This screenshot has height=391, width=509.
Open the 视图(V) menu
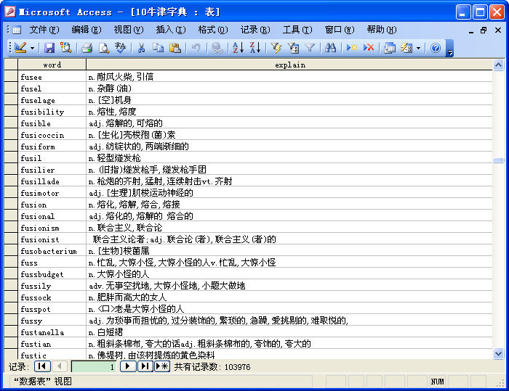pyautogui.click(x=129, y=30)
